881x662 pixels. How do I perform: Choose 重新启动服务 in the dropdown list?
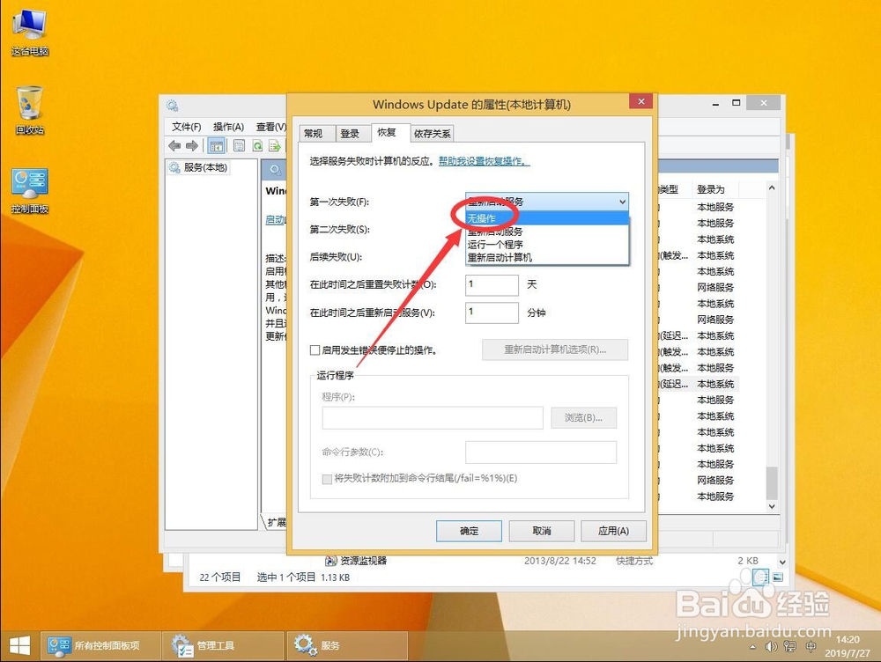(547, 232)
